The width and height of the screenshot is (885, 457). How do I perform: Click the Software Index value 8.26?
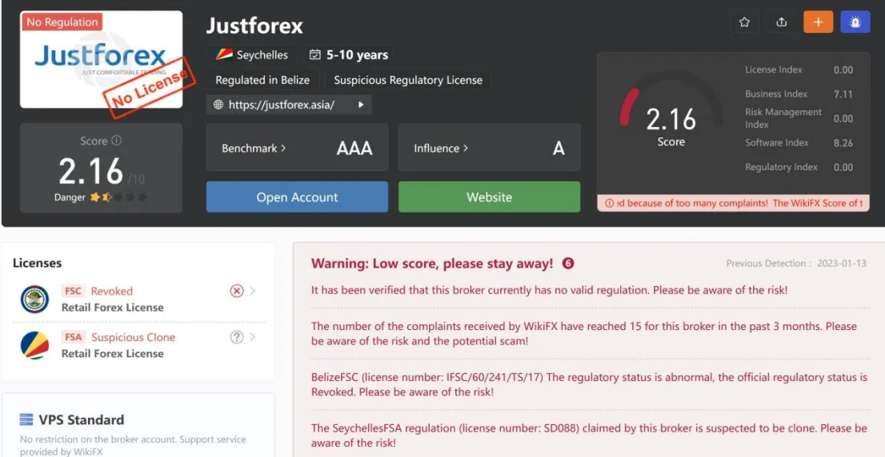[843, 143]
